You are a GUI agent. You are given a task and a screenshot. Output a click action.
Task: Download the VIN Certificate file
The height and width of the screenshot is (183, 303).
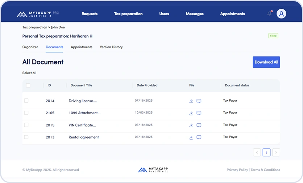[191, 125]
